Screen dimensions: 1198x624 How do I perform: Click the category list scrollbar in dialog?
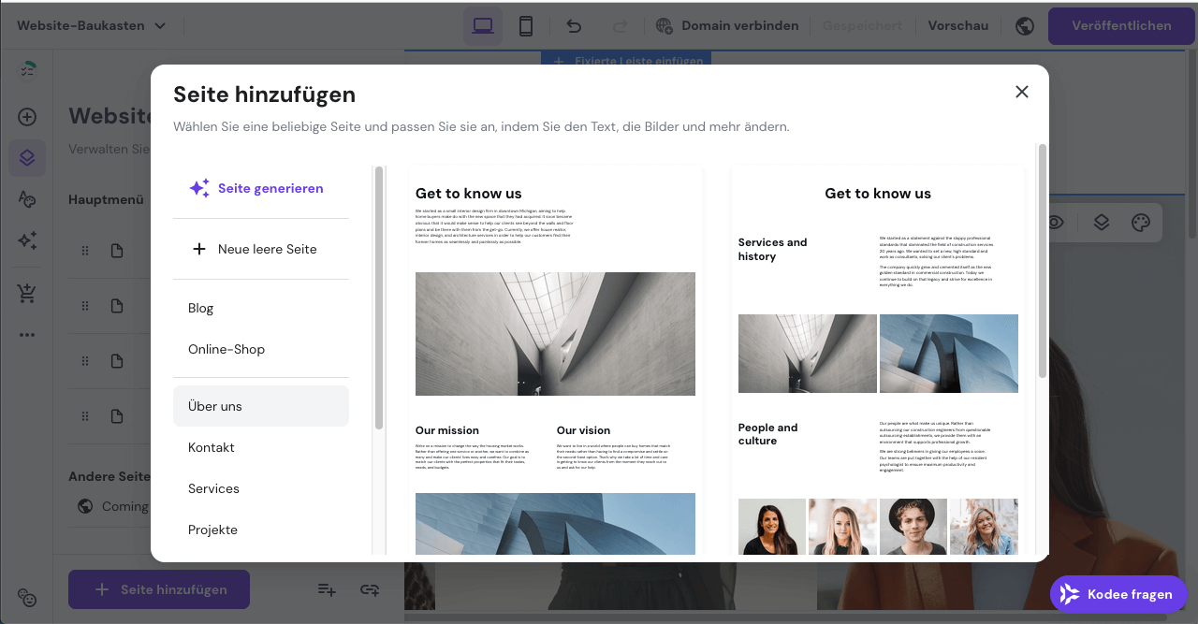pos(379,297)
